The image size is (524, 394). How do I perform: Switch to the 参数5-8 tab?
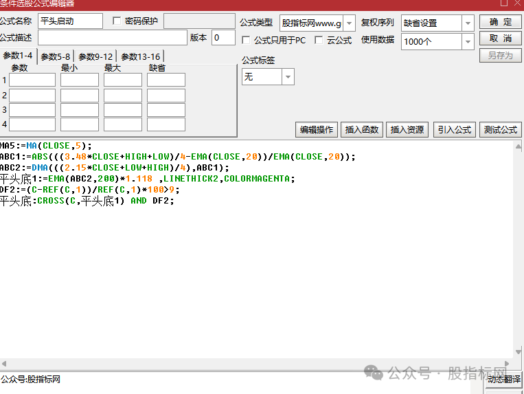(x=56, y=57)
